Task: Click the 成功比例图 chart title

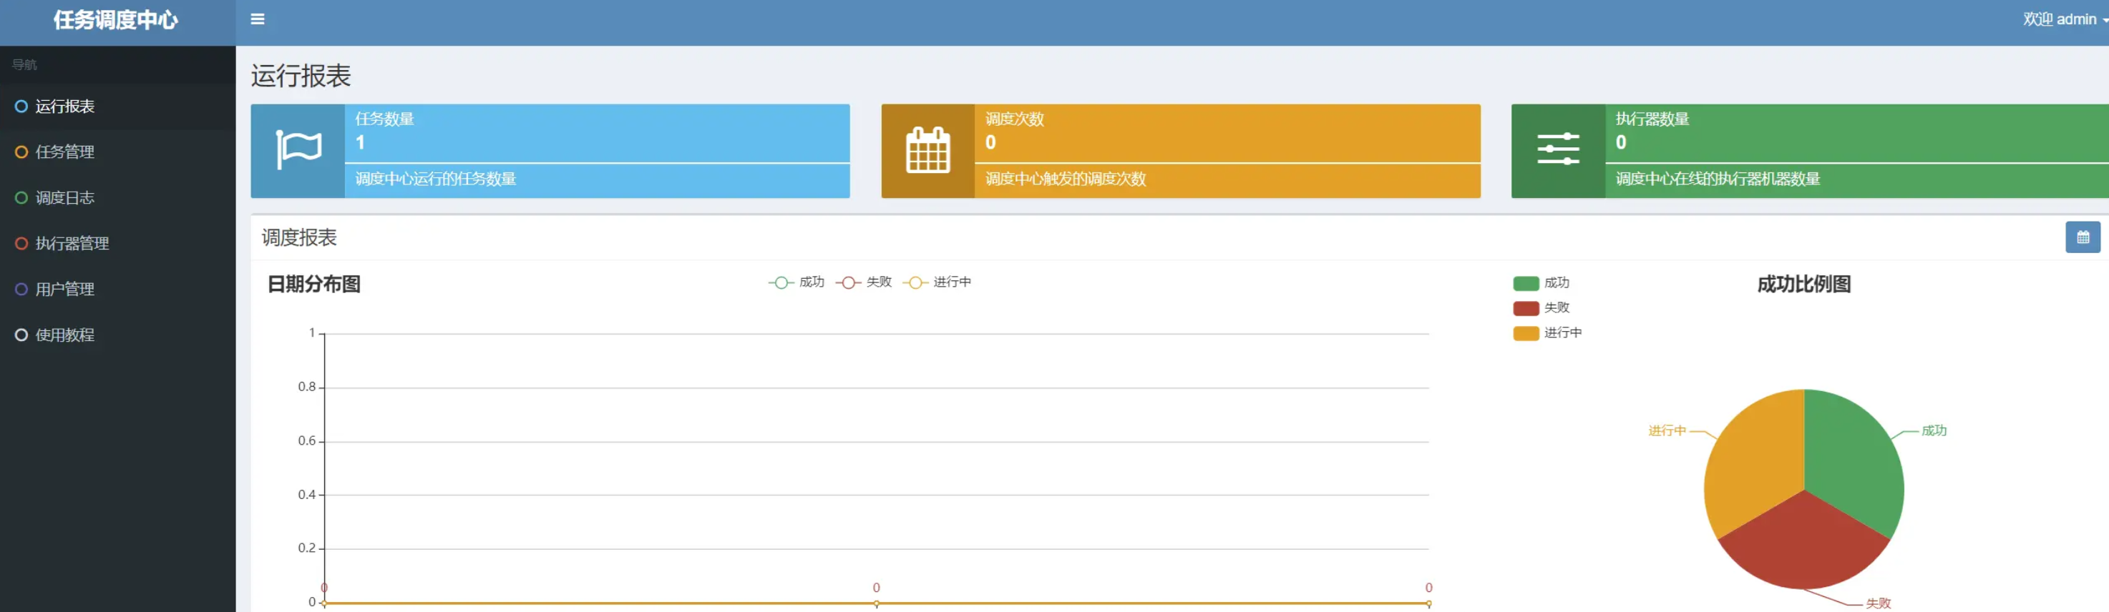Action: (x=1803, y=284)
